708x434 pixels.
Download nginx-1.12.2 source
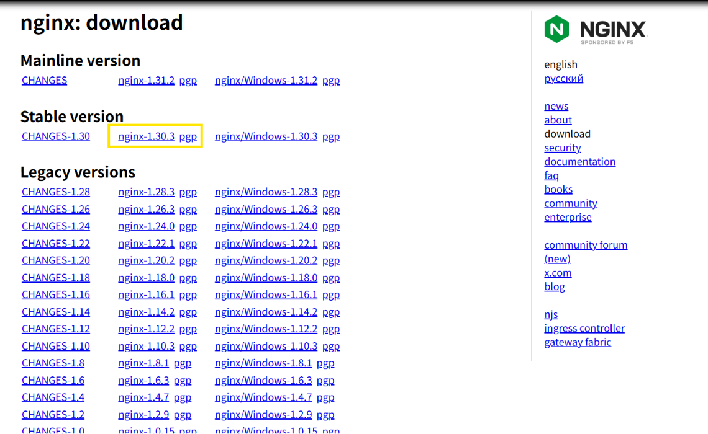(147, 329)
